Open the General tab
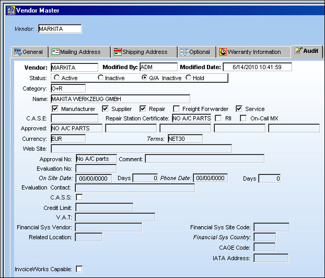 [29, 52]
